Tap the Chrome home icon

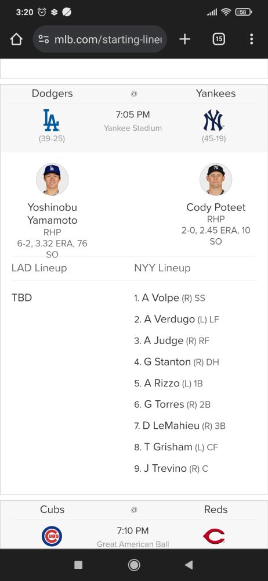[16, 39]
